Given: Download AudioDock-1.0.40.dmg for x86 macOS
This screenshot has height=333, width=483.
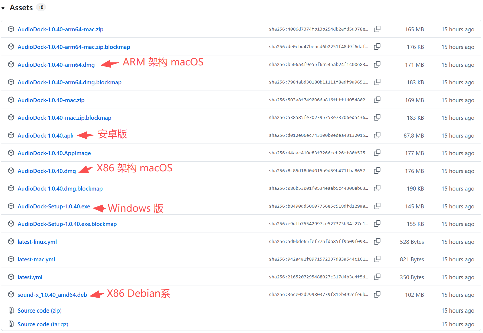Looking at the screenshot, I should coord(47,171).
